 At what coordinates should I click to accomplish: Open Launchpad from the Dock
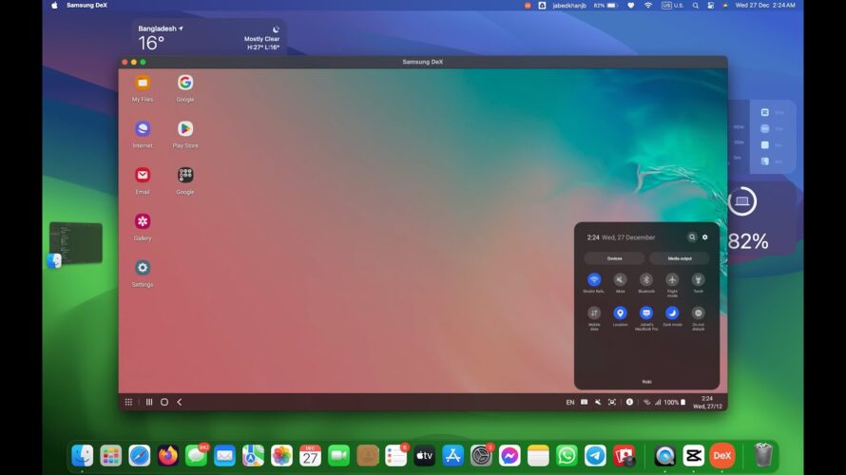(110, 456)
